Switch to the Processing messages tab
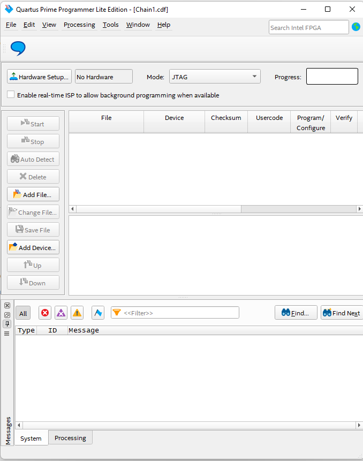 tap(70, 438)
